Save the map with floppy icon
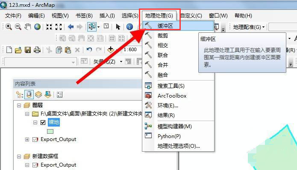297x170 pixels. click(28, 50)
